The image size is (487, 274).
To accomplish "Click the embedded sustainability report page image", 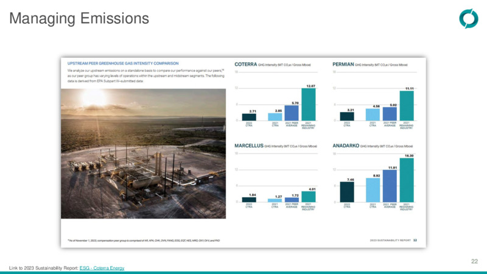I will coord(243,152).
